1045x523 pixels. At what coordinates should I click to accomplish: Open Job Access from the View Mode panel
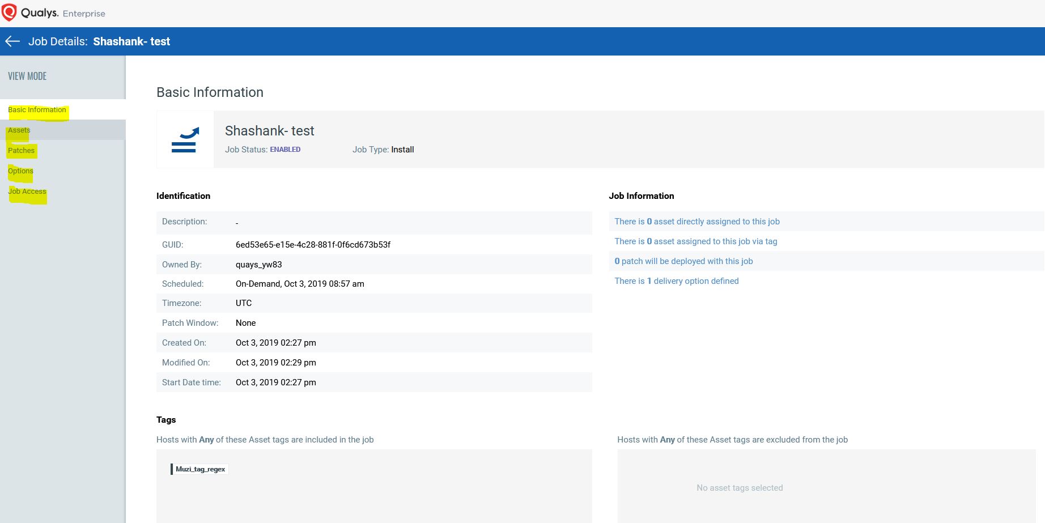point(27,191)
